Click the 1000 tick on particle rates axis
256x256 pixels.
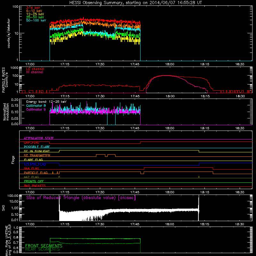click(x=14, y=68)
